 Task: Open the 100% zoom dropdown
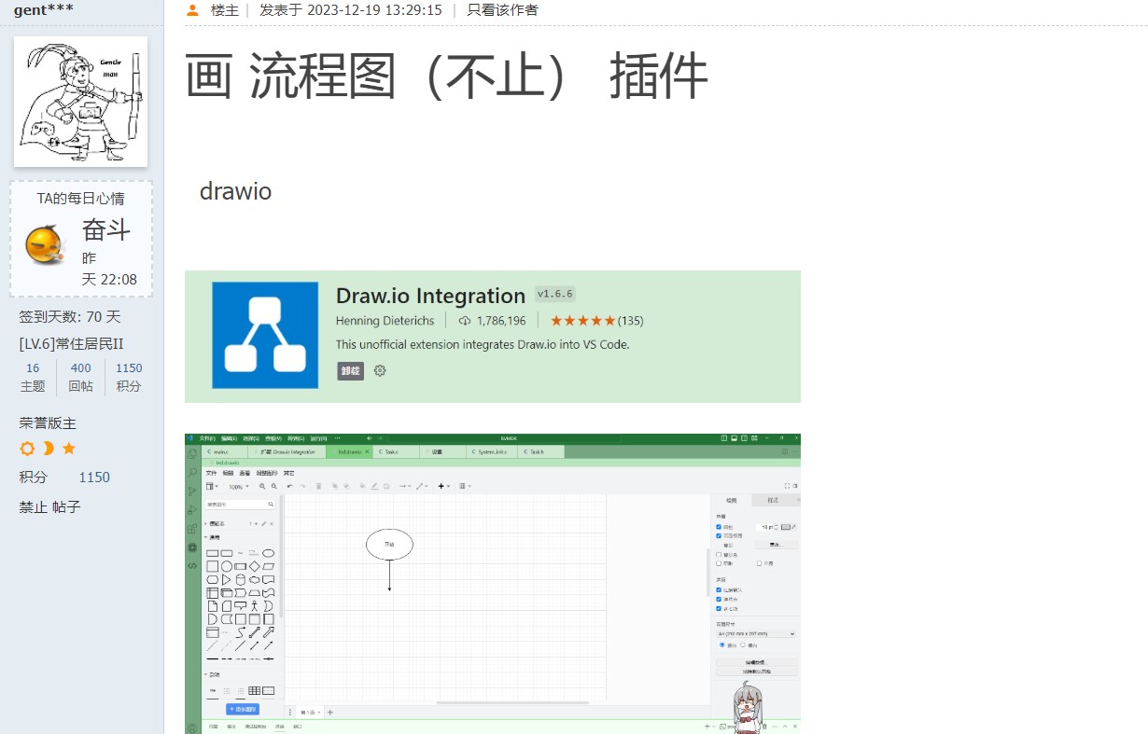238,486
